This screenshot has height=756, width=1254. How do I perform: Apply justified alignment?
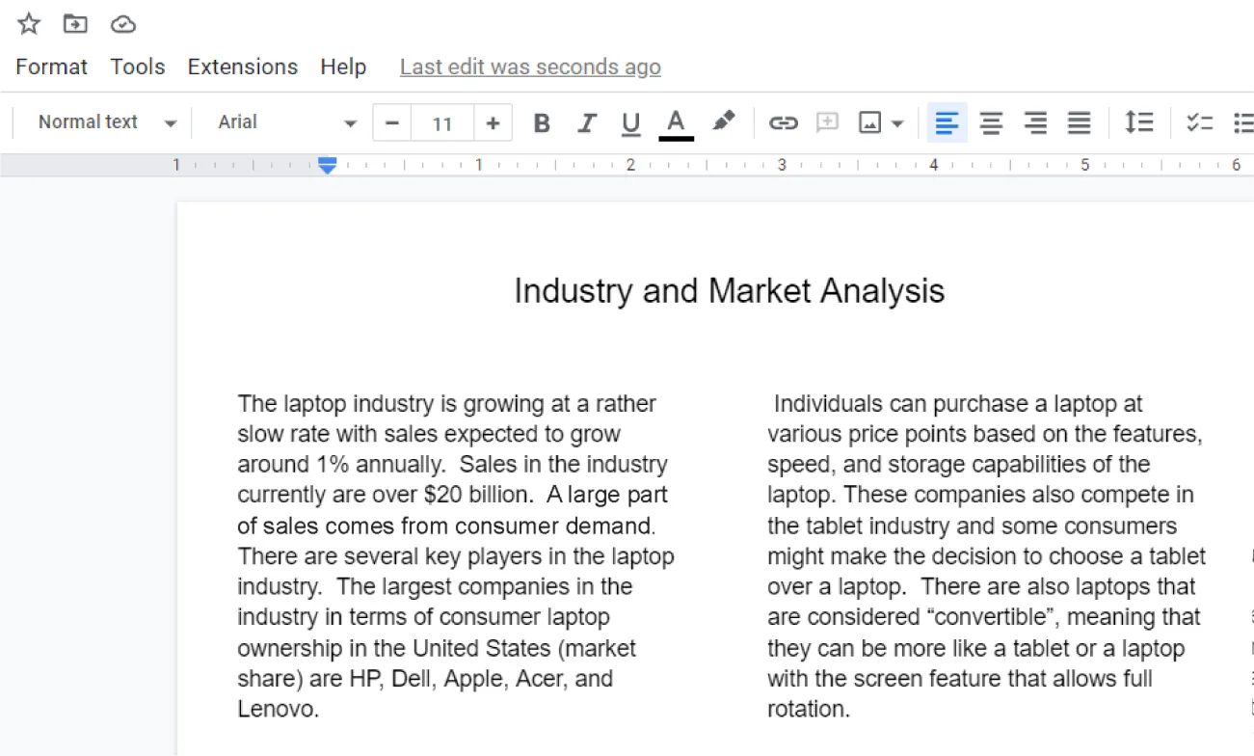[x=1079, y=122]
